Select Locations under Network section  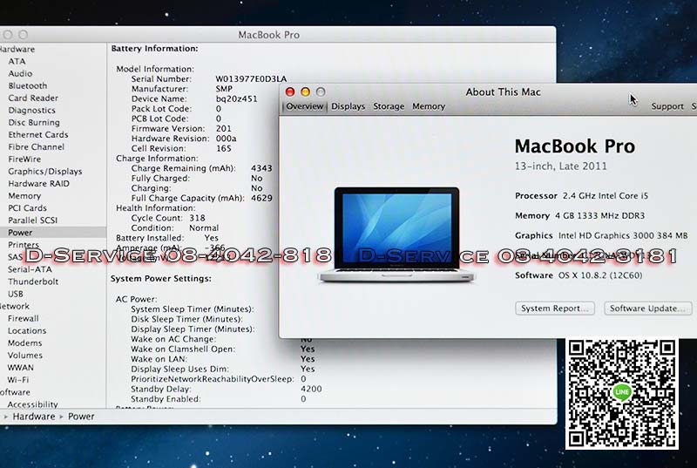point(27,330)
